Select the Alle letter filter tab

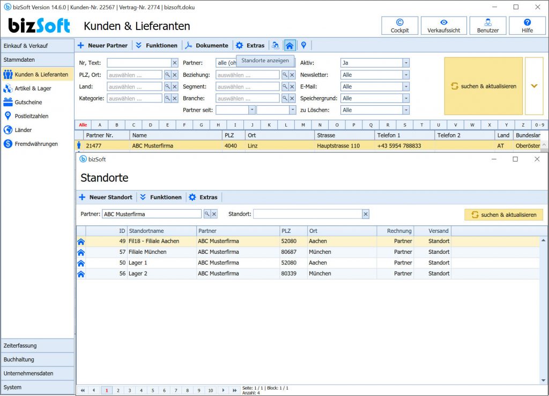coord(83,125)
